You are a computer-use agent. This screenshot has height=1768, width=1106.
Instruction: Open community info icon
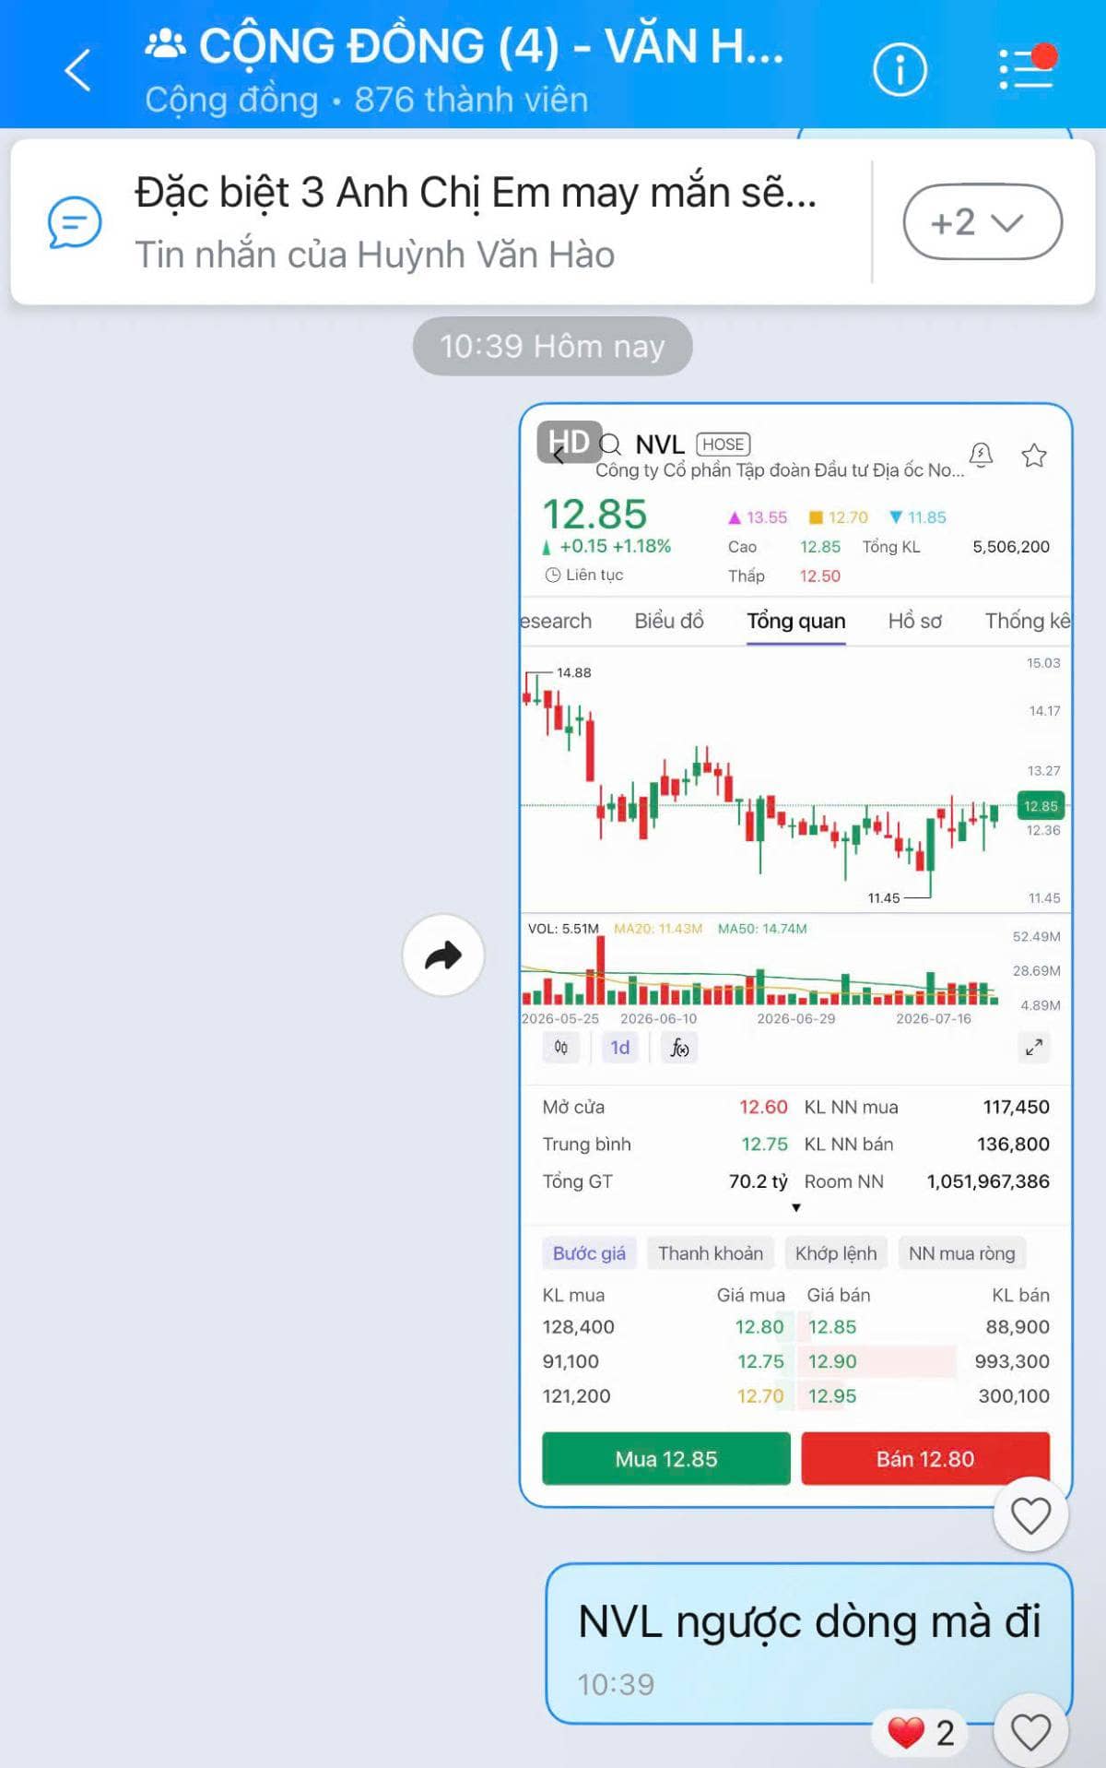click(900, 69)
